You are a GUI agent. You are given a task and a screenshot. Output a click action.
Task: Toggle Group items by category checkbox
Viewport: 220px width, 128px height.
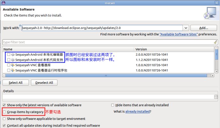click(4, 112)
